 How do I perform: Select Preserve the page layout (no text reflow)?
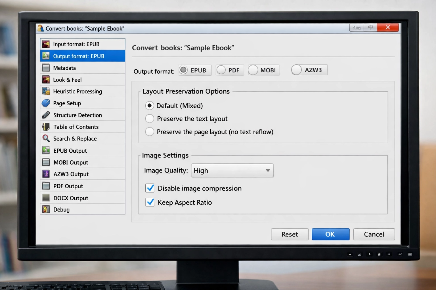[150, 131]
